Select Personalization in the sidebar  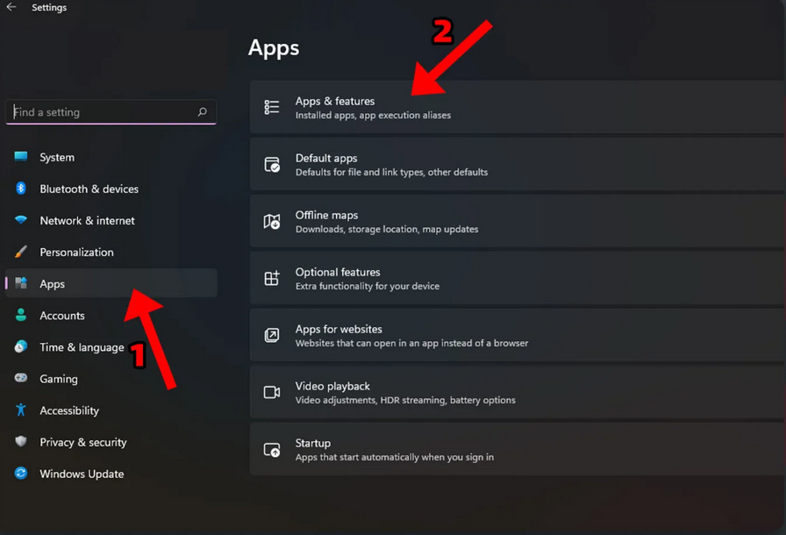pos(76,253)
